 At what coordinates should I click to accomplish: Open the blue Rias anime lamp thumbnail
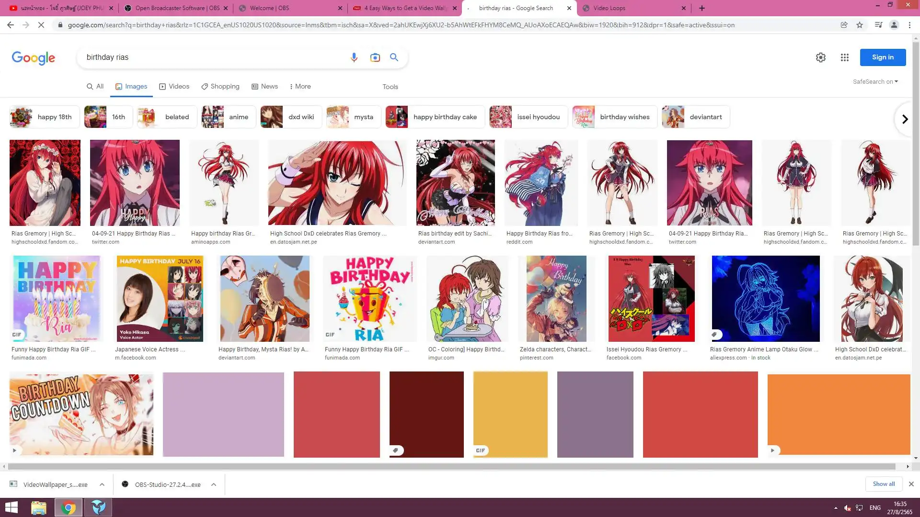[765, 299]
